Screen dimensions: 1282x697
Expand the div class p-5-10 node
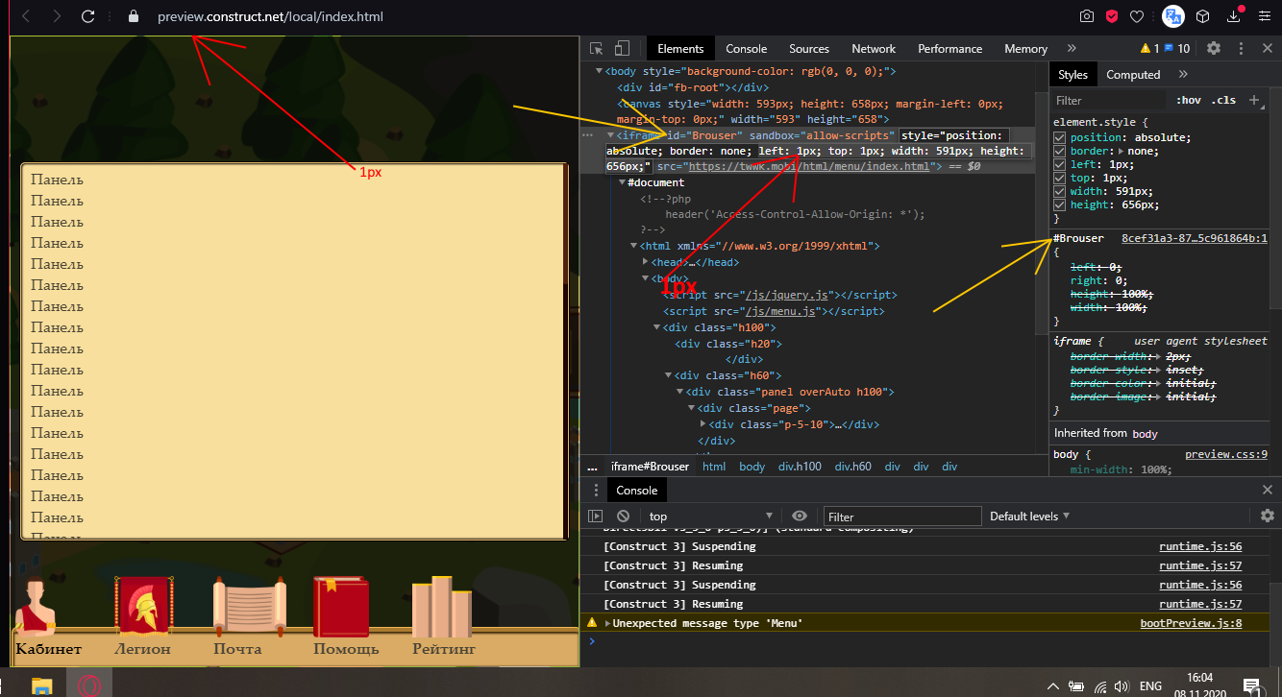pyautogui.click(x=703, y=424)
